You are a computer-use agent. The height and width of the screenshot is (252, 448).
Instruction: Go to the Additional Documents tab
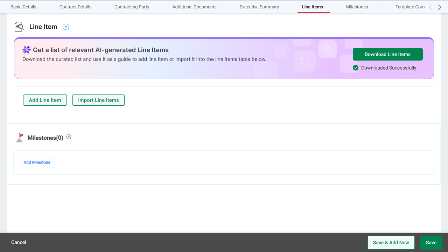(x=194, y=7)
